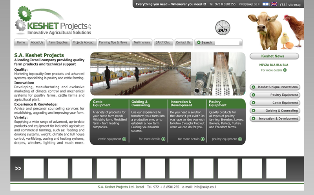
Task: Click the footer e-mail info@sakp.co.il
Action: (205, 187)
